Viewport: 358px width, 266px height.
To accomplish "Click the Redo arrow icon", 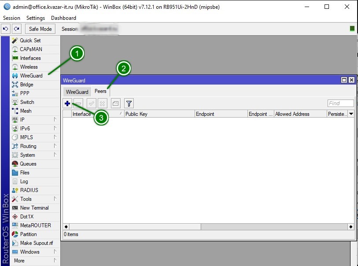I will [16, 29].
